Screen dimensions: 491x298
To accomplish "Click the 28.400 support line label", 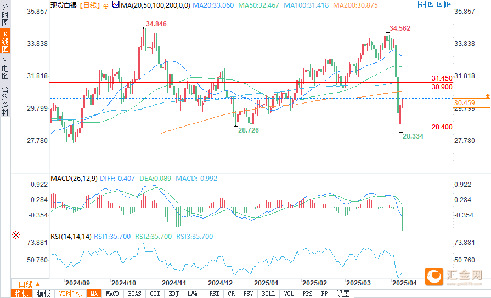I will (442, 127).
